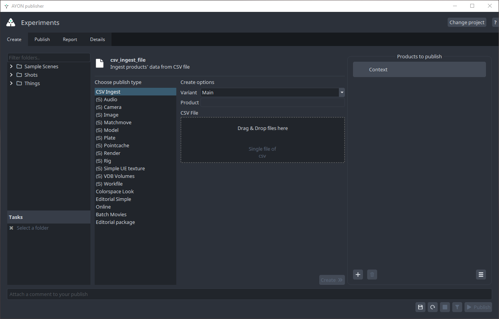Click the save floppy disk icon
This screenshot has height=319, width=499.
[x=420, y=307]
